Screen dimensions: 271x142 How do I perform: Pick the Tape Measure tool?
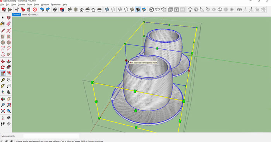3,80
